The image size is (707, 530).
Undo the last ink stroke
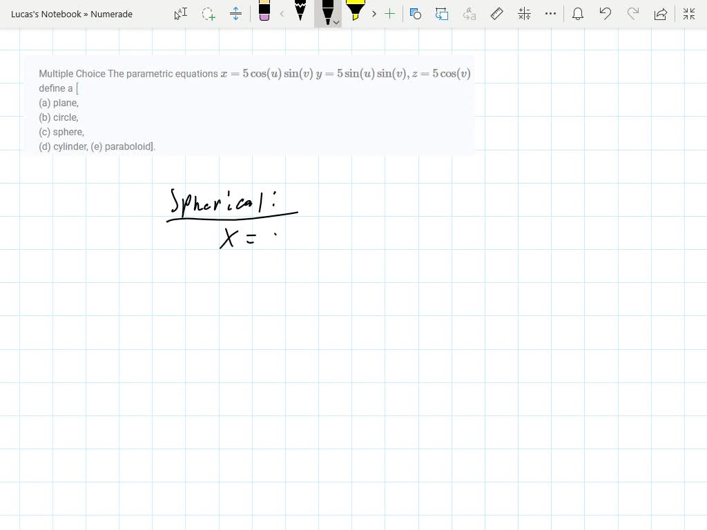point(606,14)
